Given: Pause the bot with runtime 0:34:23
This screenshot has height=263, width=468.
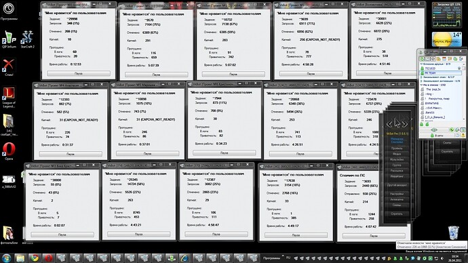Looking at the screenshot, I should tap(224, 153).
